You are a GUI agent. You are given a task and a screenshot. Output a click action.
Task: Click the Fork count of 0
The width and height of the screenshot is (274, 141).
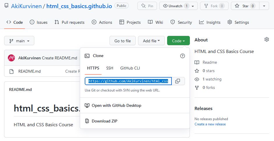[x=222, y=6]
